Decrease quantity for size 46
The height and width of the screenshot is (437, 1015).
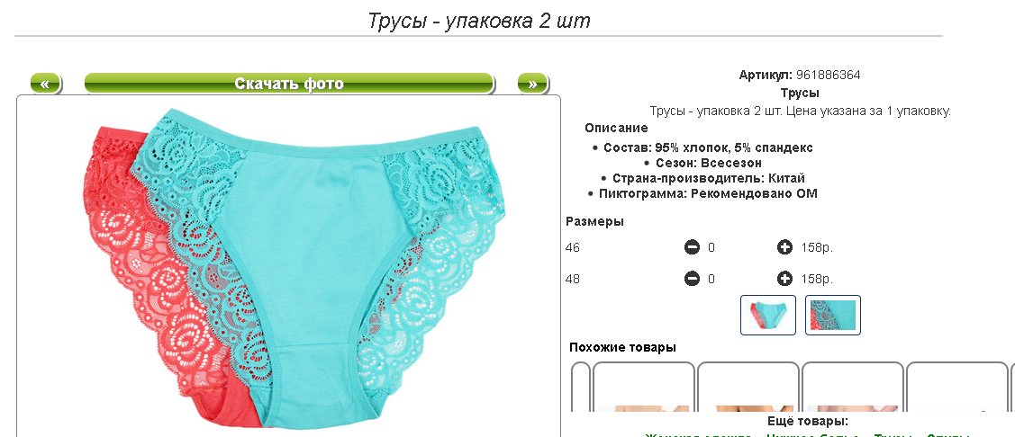pyautogui.click(x=692, y=247)
